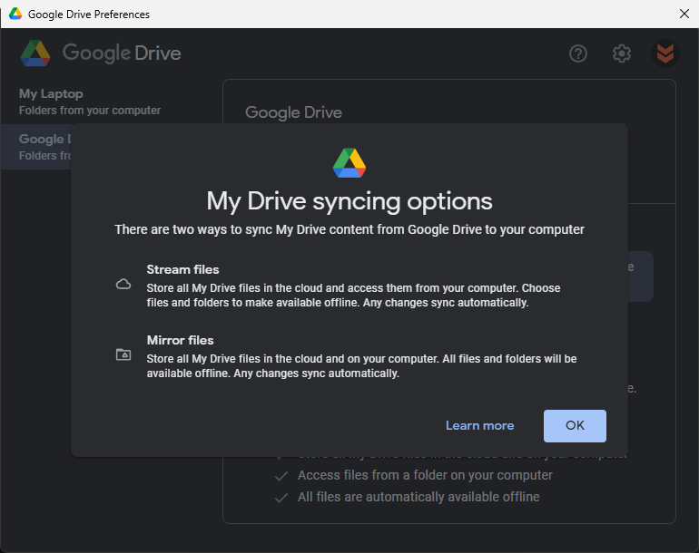The height and width of the screenshot is (553, 699).
Task: Click the OK button in the dialog
Action: pos(575,426)
